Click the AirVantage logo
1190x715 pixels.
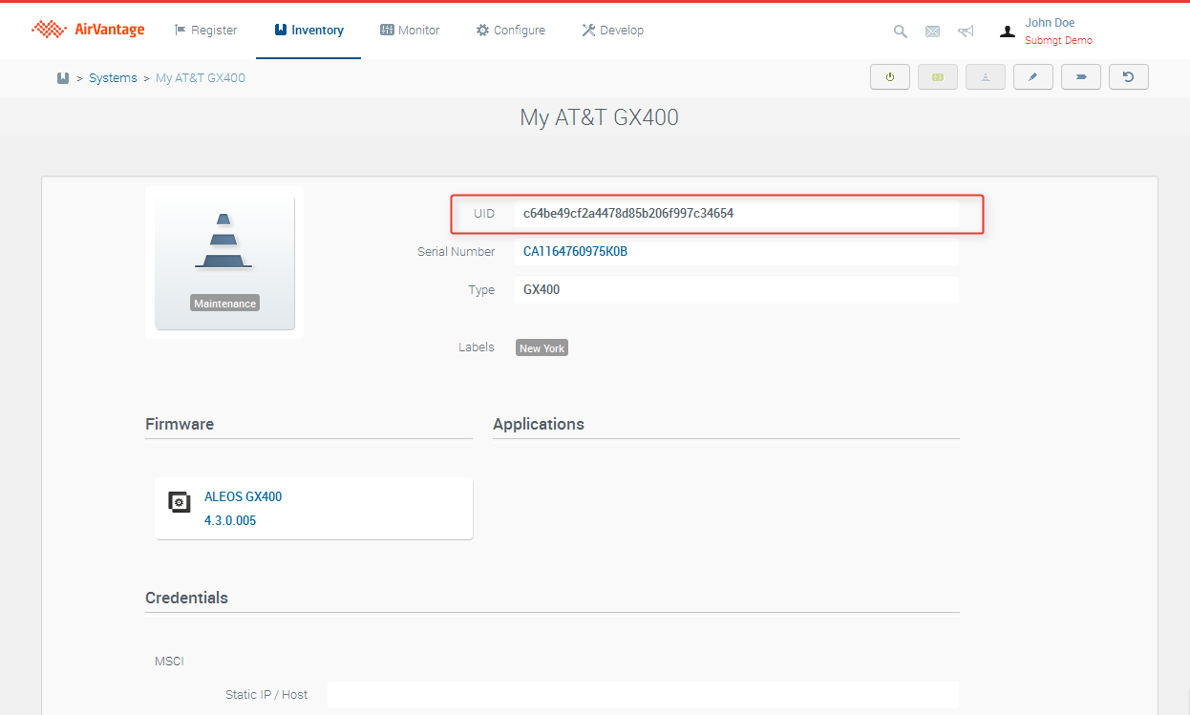pos(88,30)
